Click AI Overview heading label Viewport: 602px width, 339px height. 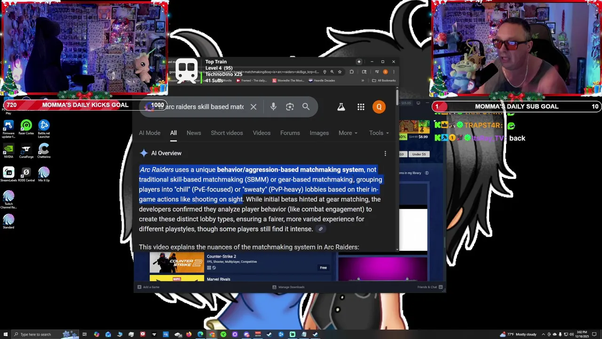tap(166, 153)
